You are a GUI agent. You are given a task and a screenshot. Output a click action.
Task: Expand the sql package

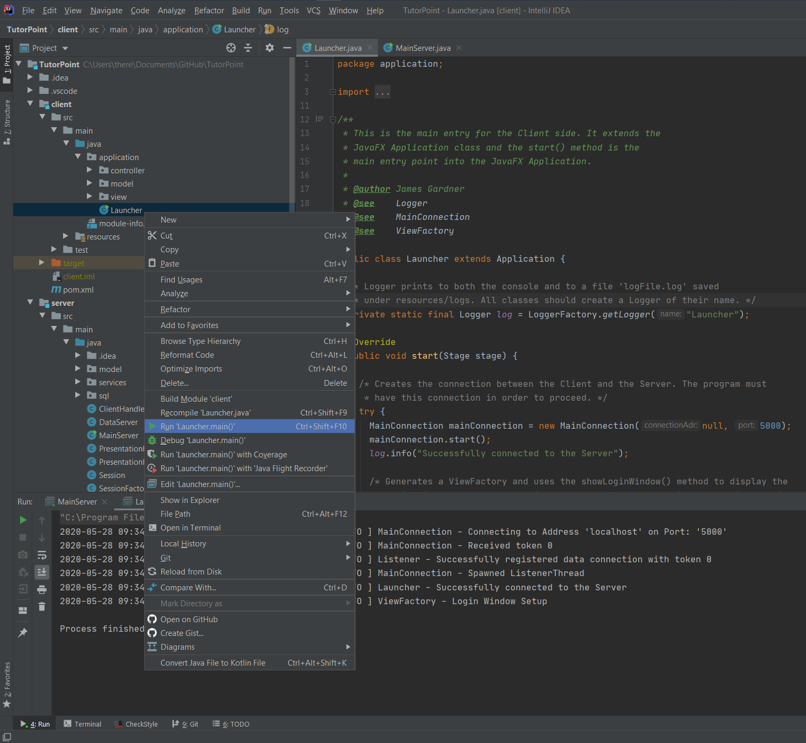(x=78, y=395)
